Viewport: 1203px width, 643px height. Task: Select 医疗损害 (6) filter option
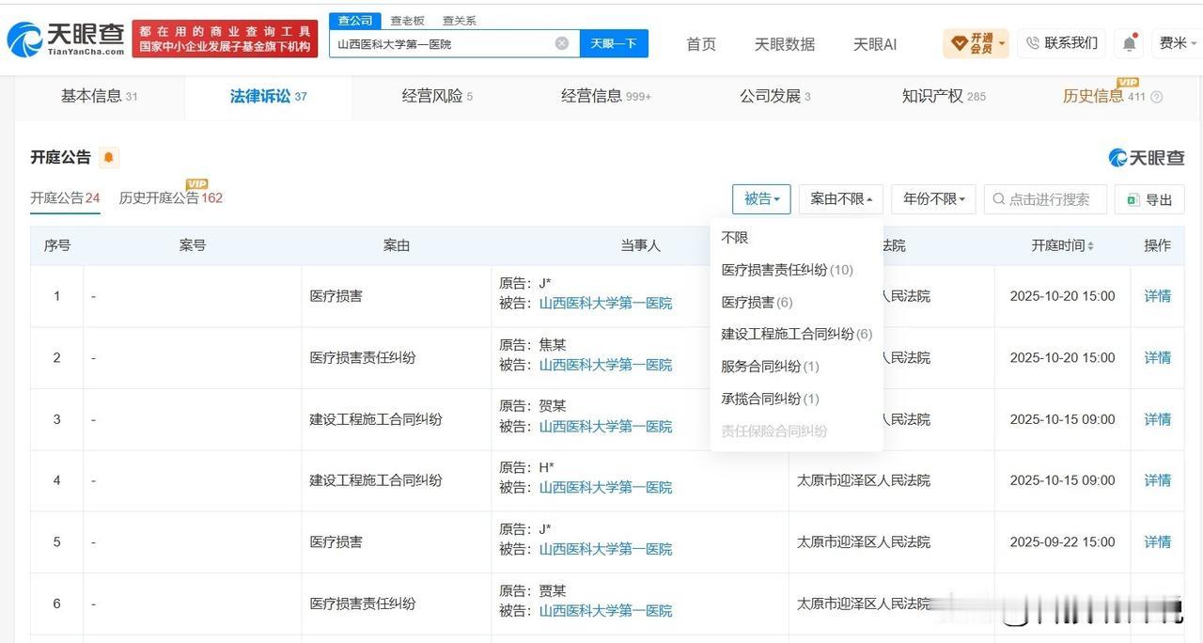coord(757,303)
